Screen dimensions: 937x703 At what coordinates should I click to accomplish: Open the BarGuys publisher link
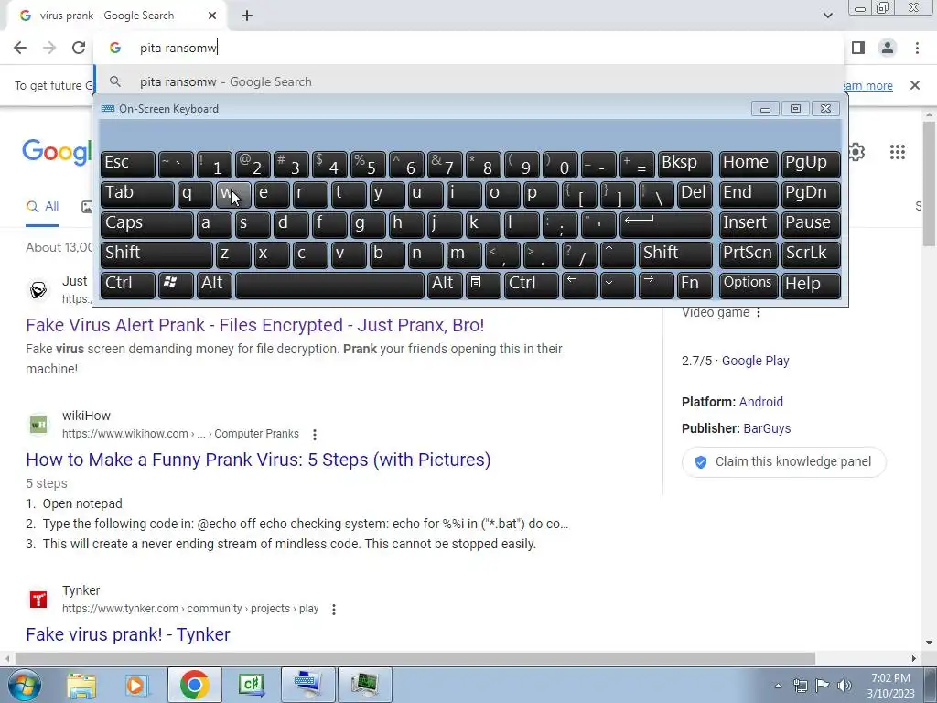point(767,428)
